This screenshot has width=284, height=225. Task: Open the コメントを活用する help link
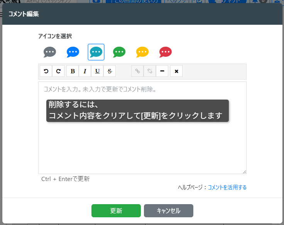227,188
